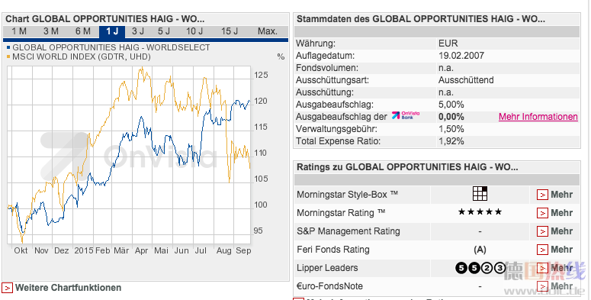Show the 10 J chart period
591x300 pixels.
pos(194,31)
